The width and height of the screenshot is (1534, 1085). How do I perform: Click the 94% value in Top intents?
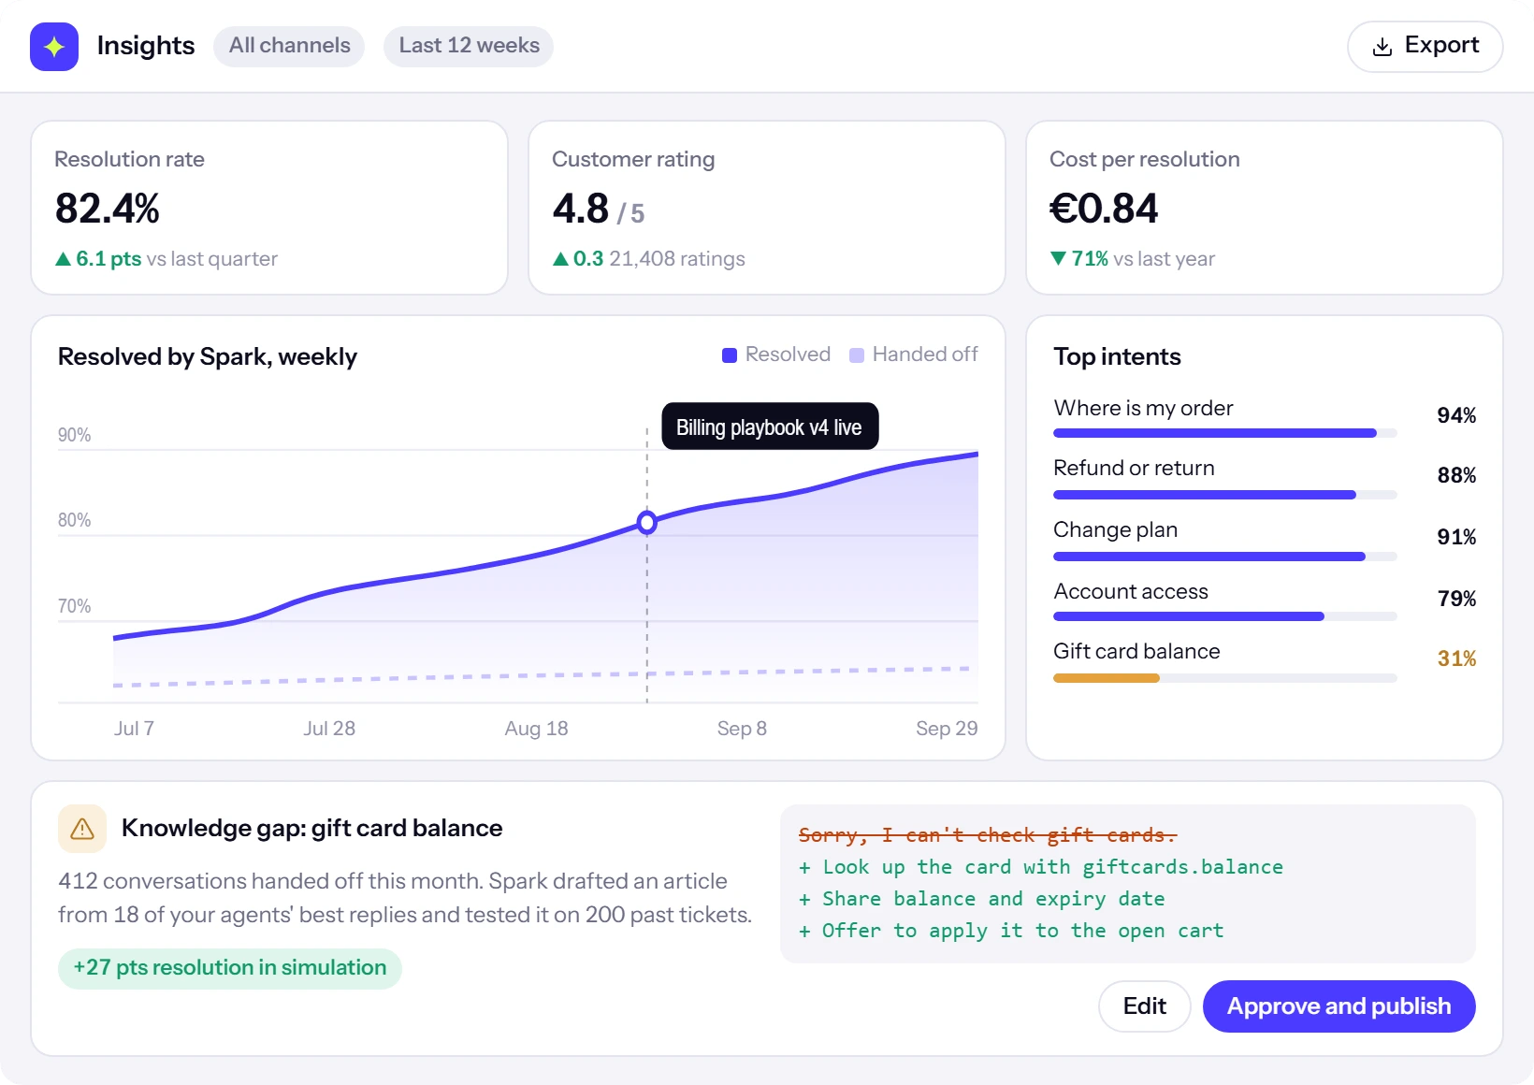click(x=1456, y=415)
